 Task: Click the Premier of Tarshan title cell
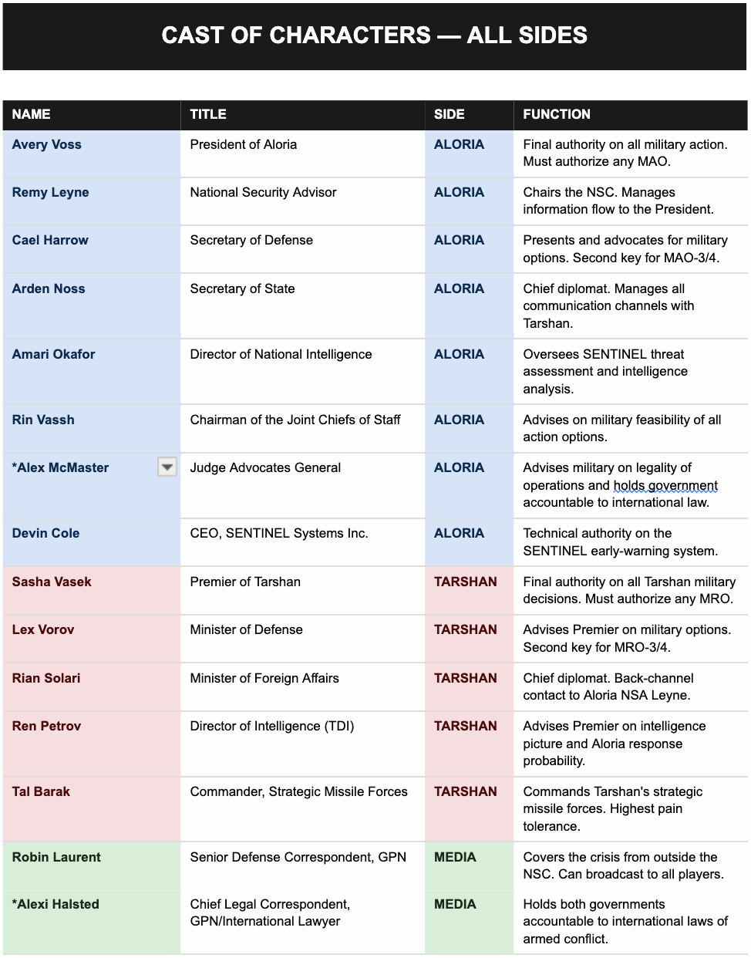coord(302,591)
